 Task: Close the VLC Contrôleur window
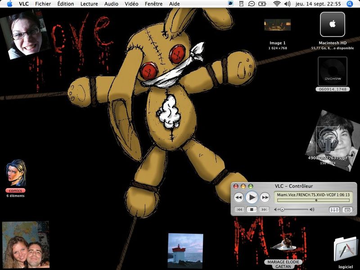pyautogui.click(x=236, y=186)
